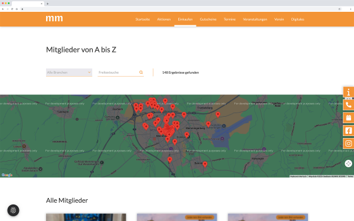Click the first member thumbnail image

86,217
